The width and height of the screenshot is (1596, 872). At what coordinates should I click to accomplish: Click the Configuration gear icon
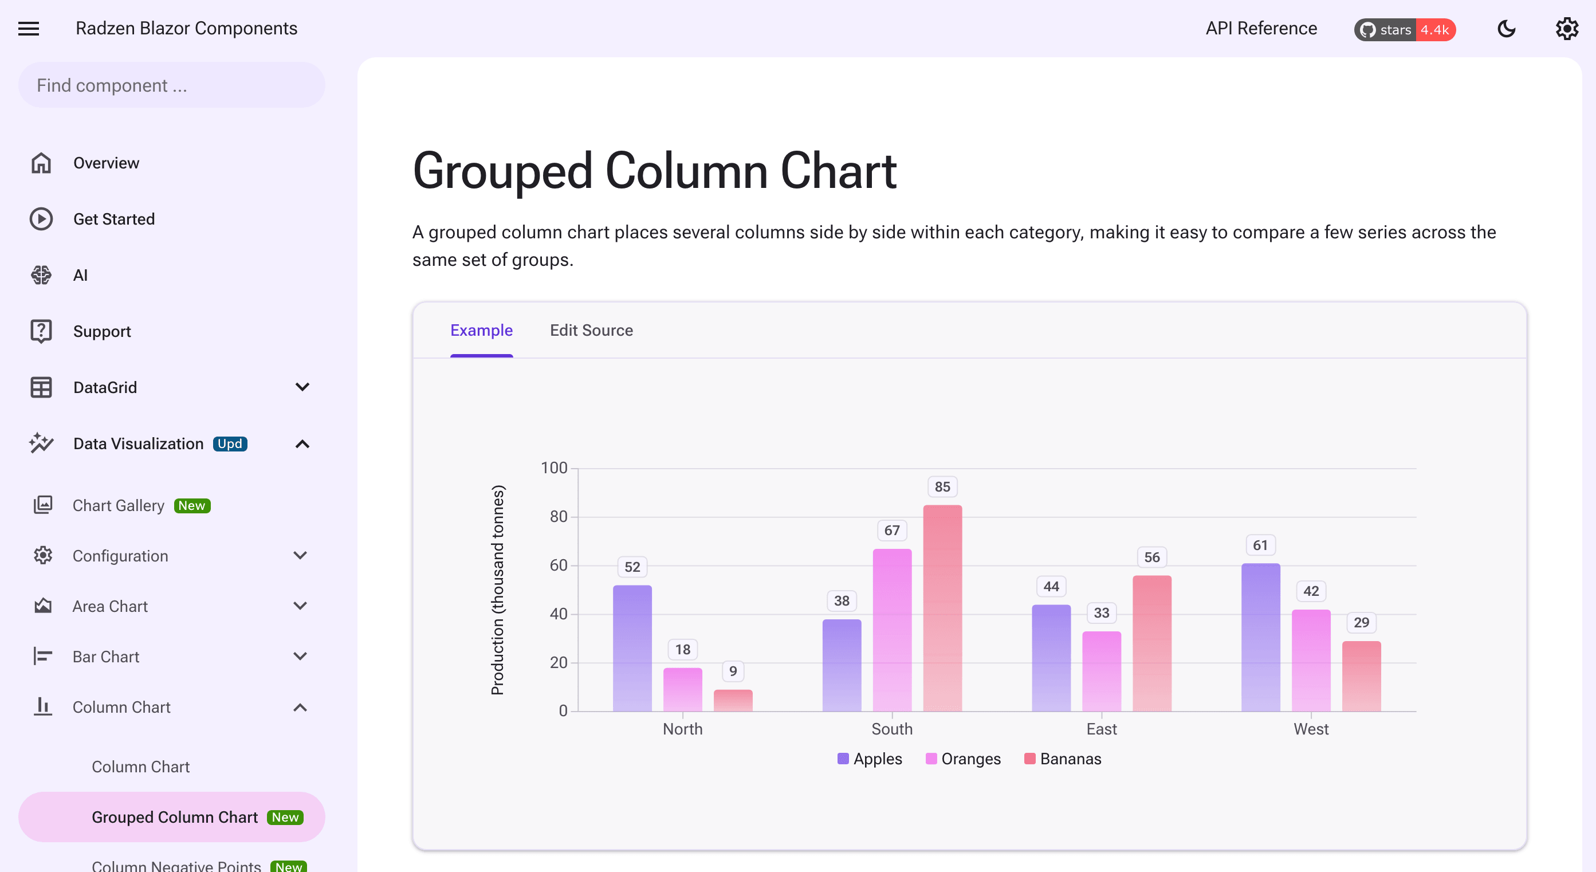(x=43, y=555)
